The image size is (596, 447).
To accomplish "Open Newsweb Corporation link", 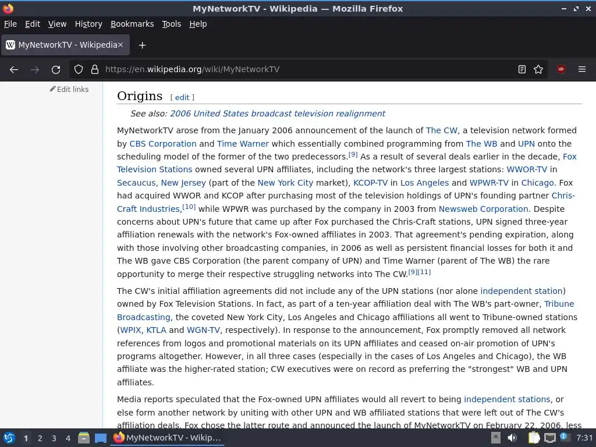I will click(x=484, y=209).
